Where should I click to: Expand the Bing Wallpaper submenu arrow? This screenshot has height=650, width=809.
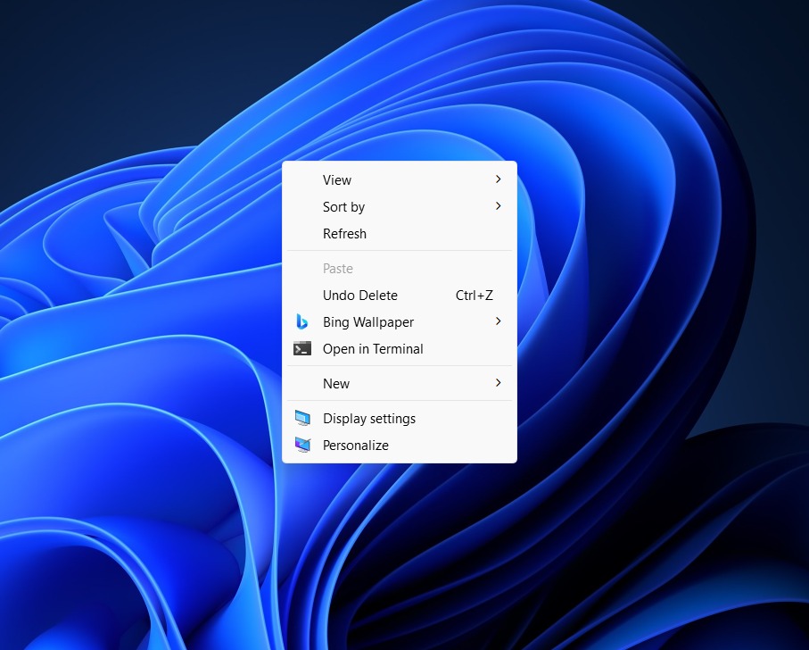(x=498, y=321)
